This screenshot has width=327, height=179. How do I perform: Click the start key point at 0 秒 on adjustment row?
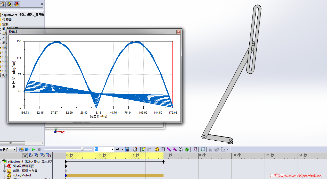point(66,161)
